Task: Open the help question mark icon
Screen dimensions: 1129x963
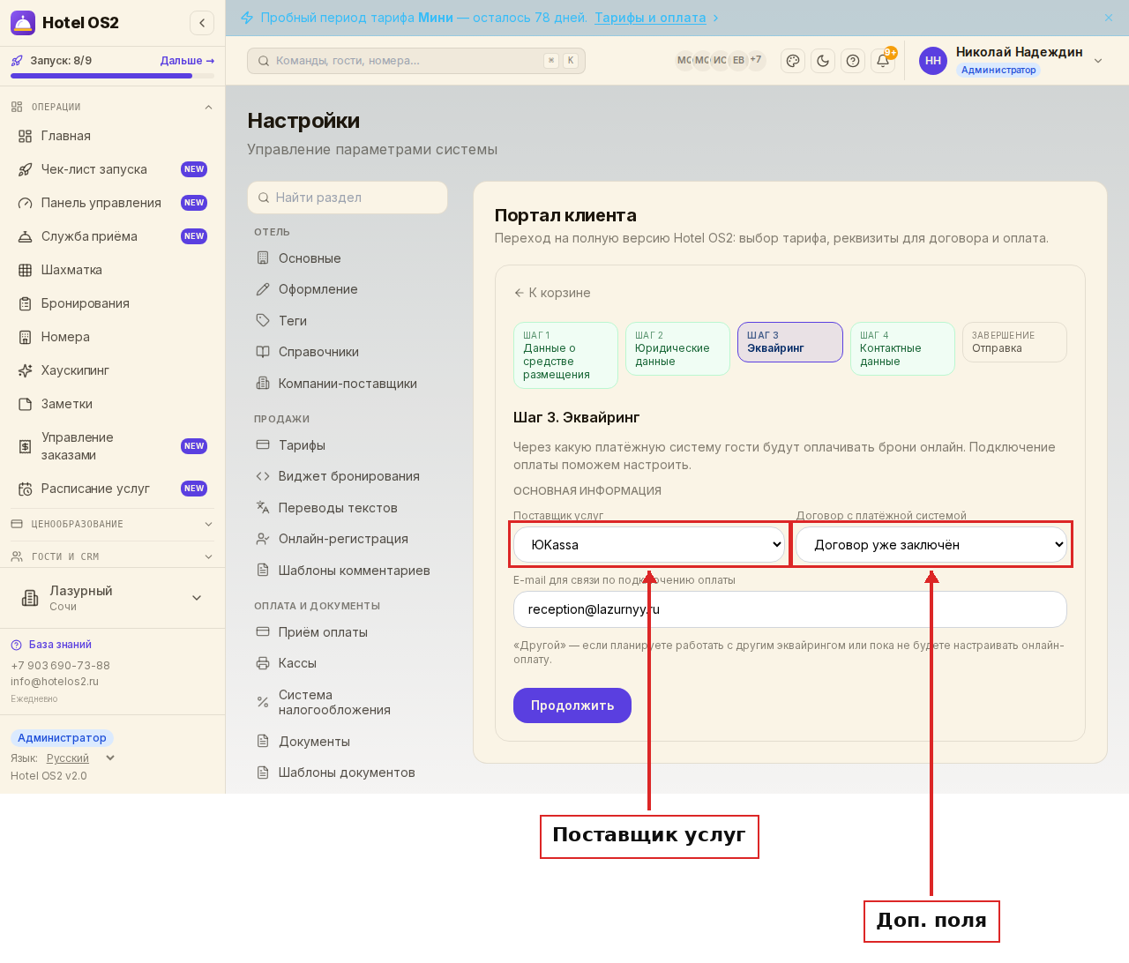Action: click(x=853, y=61)
